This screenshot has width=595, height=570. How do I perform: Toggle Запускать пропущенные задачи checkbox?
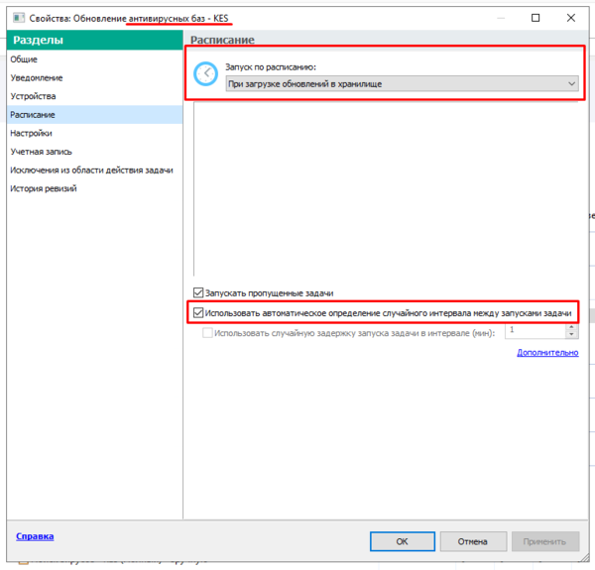pyautogui.click(x=198, y=292)
